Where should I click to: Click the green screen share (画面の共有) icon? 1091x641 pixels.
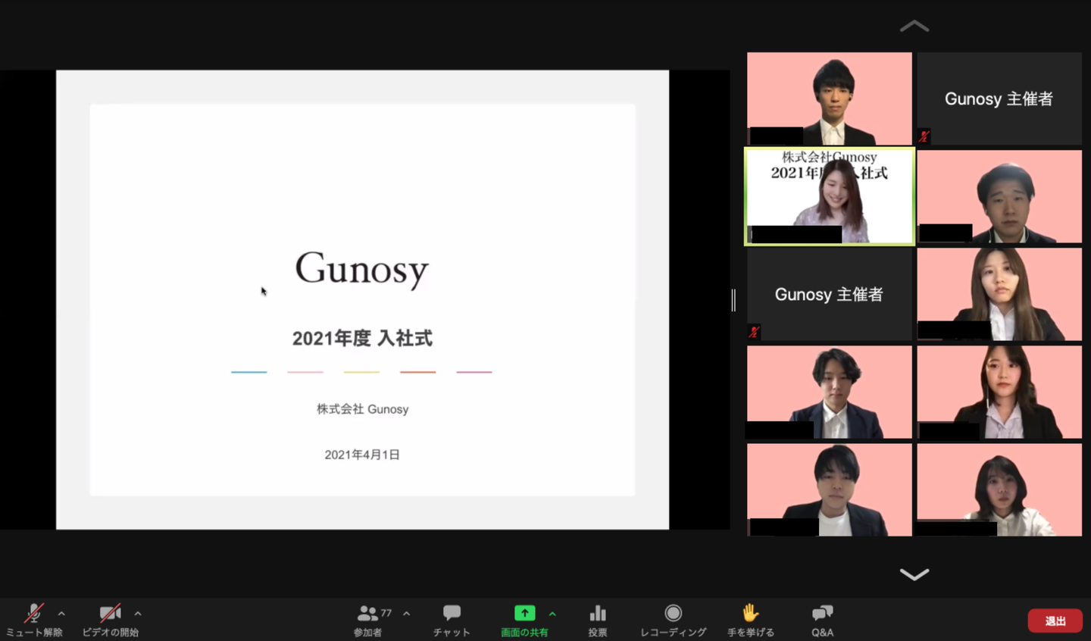coord(524,614)
